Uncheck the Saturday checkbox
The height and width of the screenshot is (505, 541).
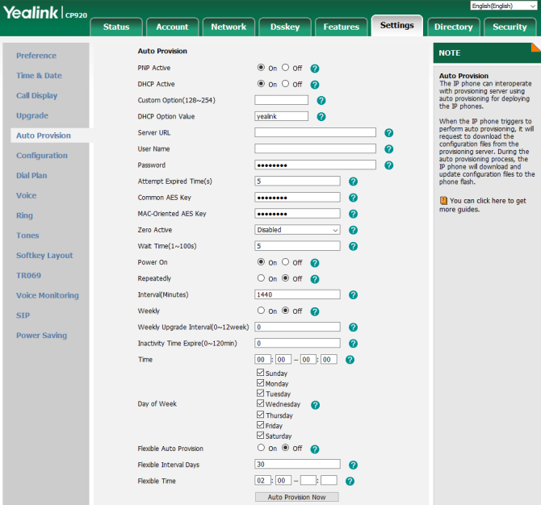coord(261,435)
